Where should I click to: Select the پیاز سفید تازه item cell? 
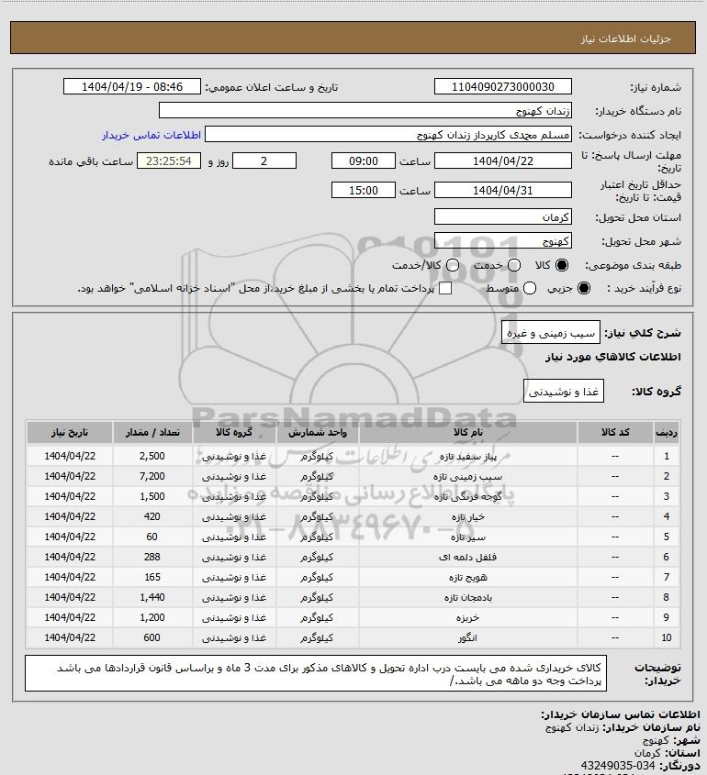(x=468, y=456)
